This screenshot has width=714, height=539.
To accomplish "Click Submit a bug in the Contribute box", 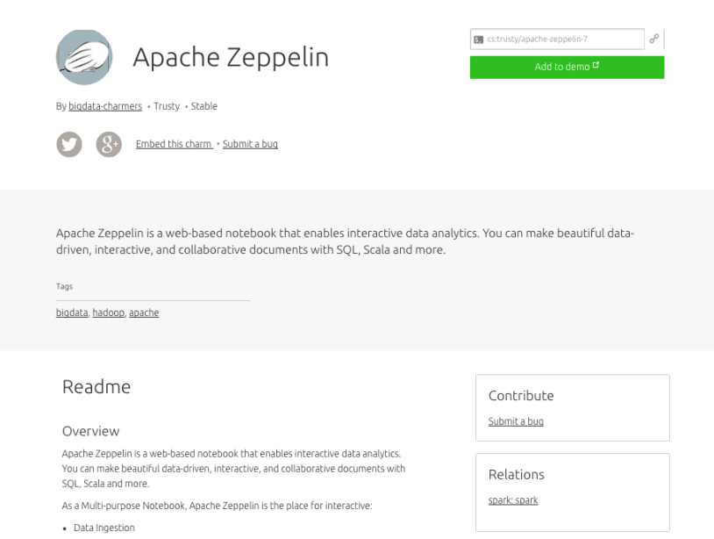I will click(516, 421).
